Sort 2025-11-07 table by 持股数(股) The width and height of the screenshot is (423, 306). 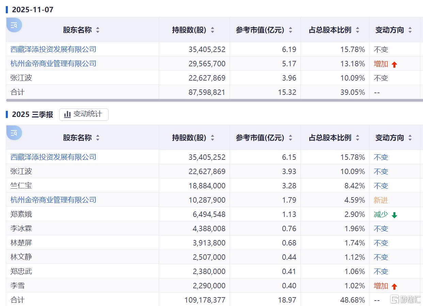point(213,30)
